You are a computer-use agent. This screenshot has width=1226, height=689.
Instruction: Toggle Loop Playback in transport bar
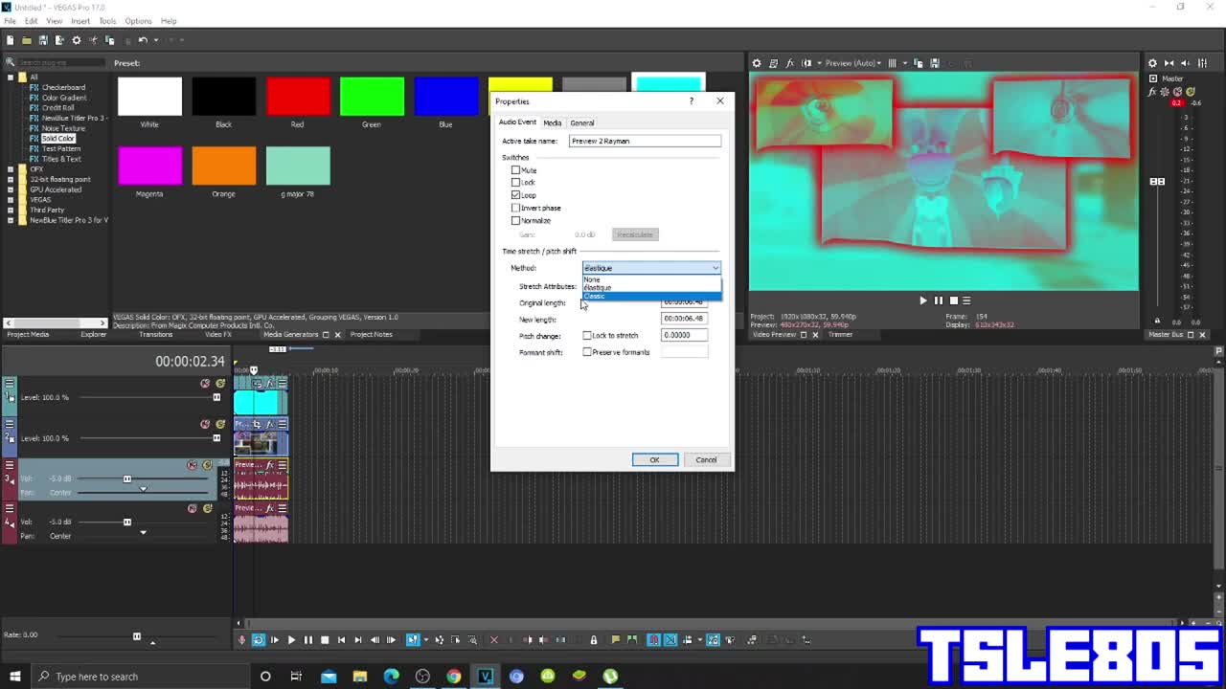tap(258, 640)
